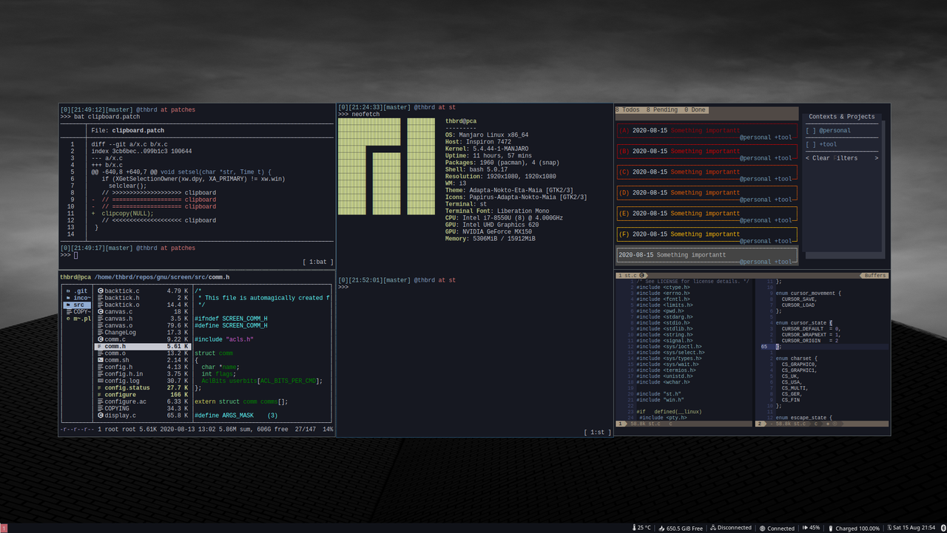This screenshot has height=533, width=947.
Task: Click the folder icon next to src
Action: point(68,305)
